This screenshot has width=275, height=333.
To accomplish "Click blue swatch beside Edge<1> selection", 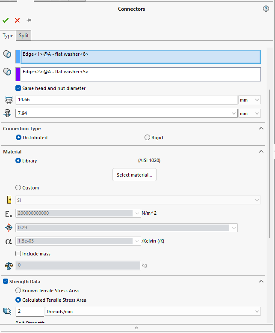I will pos(18,57).
